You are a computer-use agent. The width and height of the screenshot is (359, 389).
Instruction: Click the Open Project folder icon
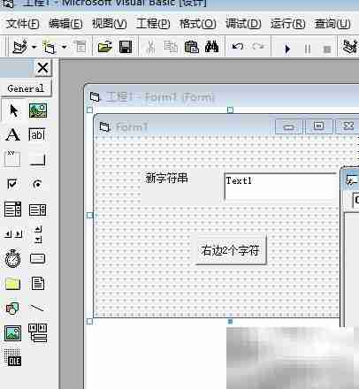point(105,47)
